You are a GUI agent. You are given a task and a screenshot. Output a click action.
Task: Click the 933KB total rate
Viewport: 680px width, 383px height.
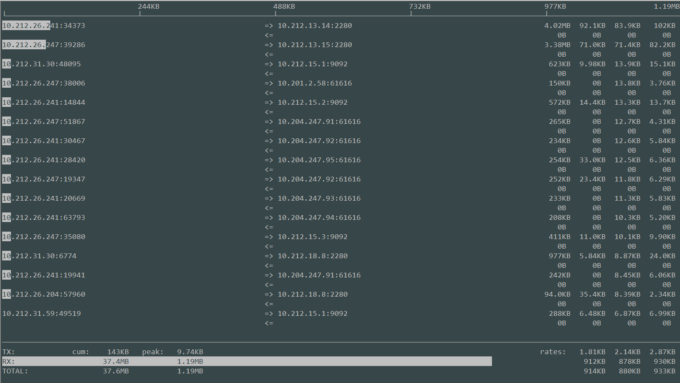[x=665, y=371]
